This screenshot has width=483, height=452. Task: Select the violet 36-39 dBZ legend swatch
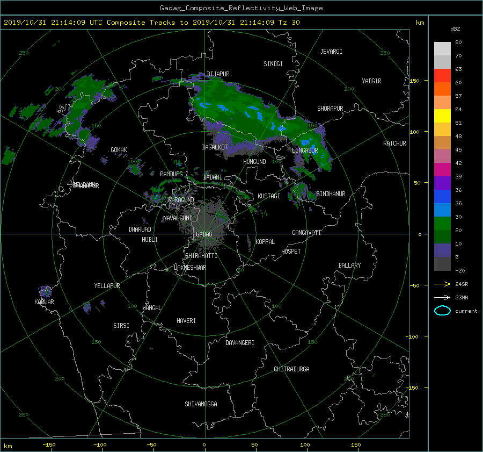coord(442,183)
